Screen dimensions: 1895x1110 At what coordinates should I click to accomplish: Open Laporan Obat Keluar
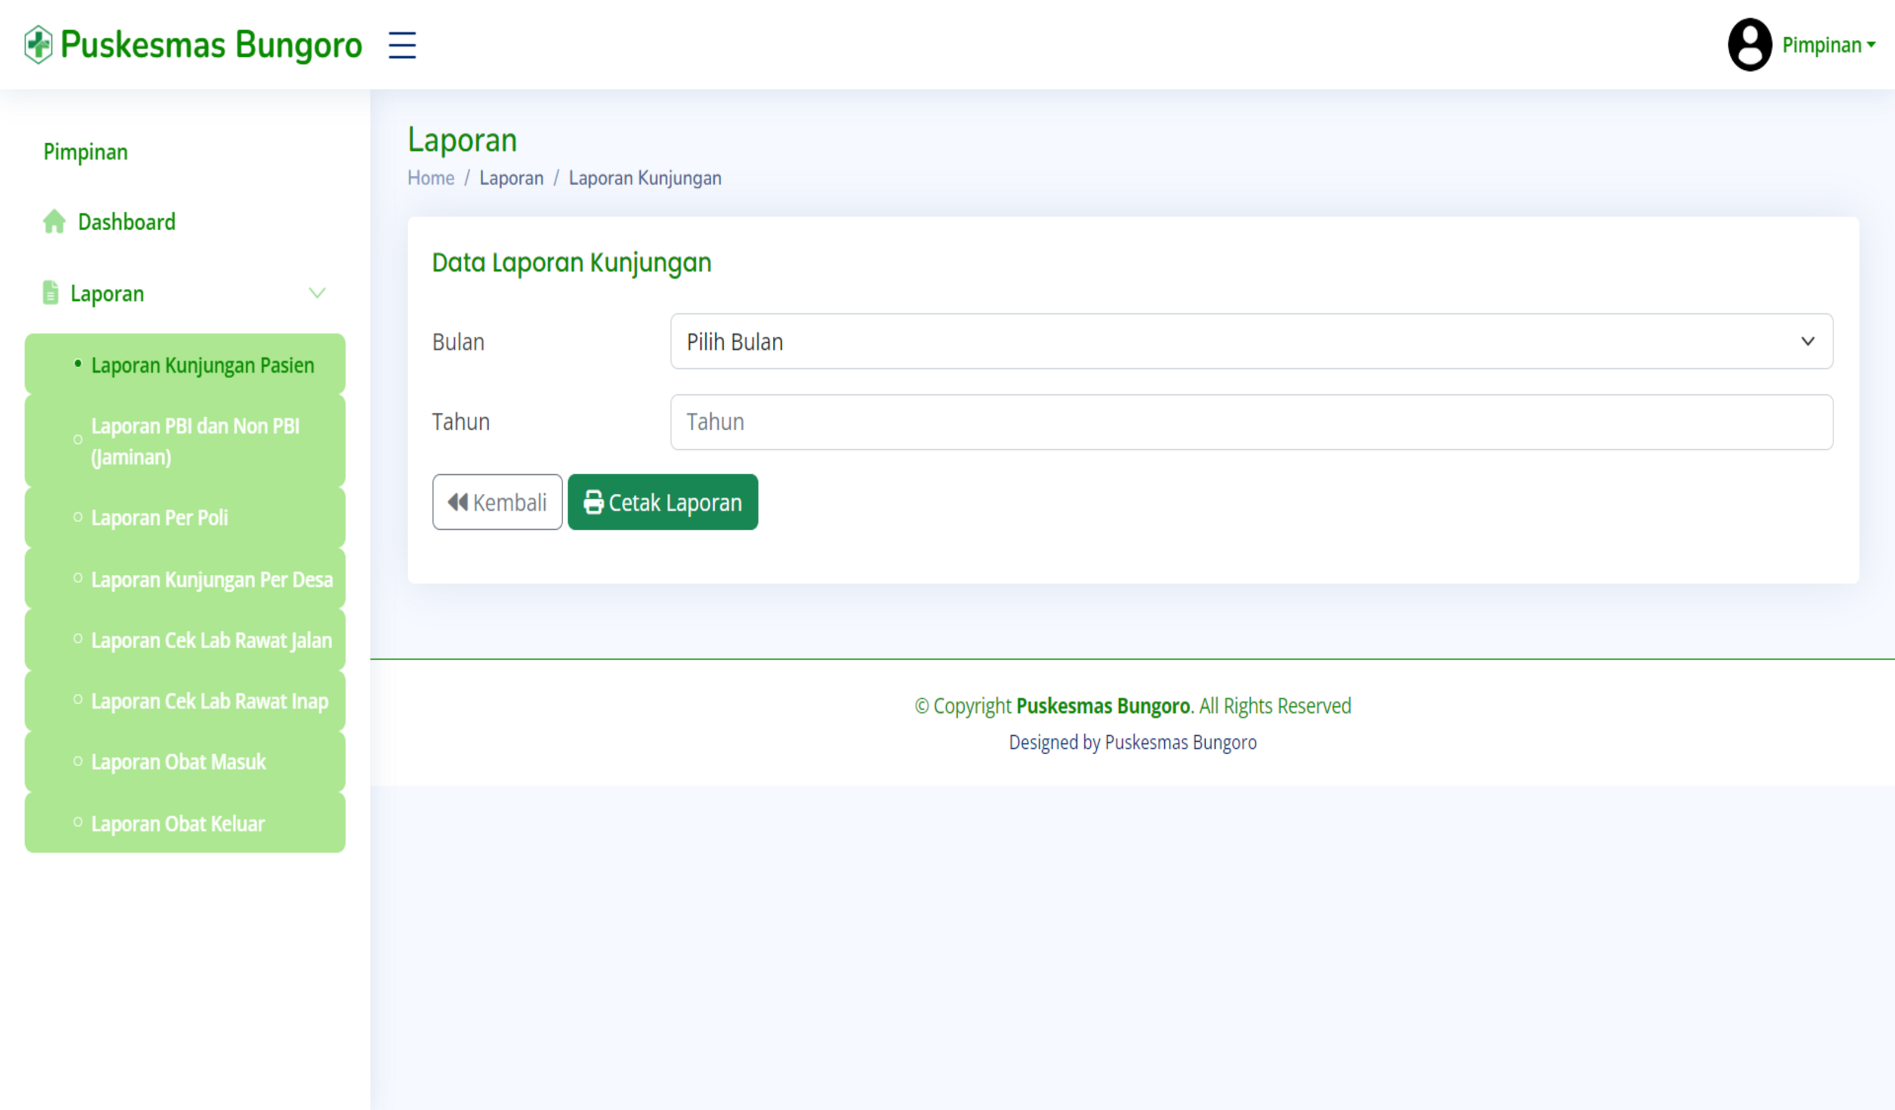point(178,823)
